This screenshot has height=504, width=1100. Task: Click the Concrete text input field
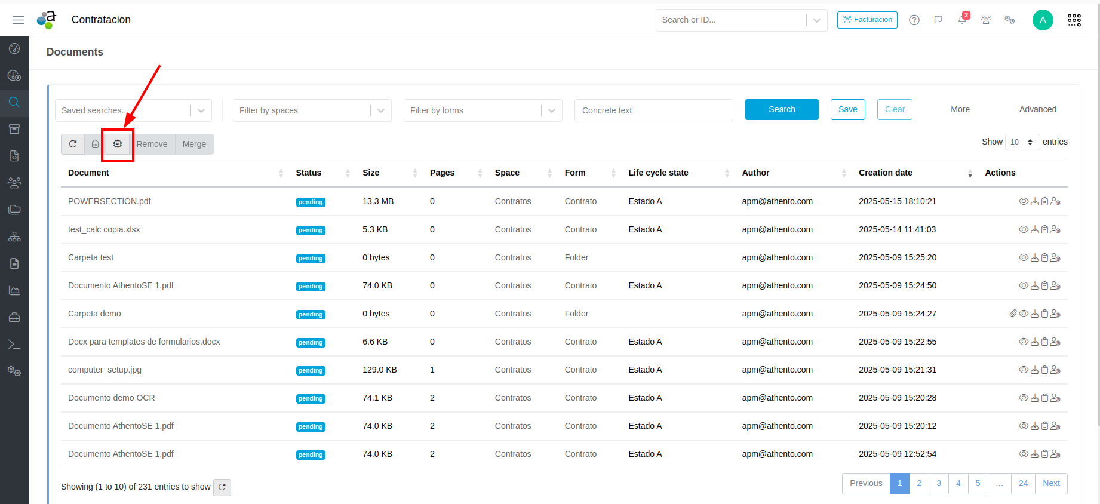tap(653, 110)
